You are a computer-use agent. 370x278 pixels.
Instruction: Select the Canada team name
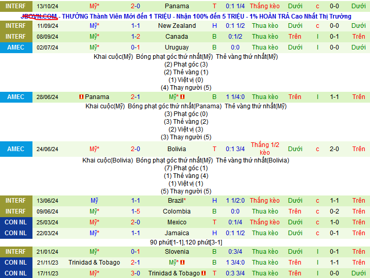(x=177, y=37)
